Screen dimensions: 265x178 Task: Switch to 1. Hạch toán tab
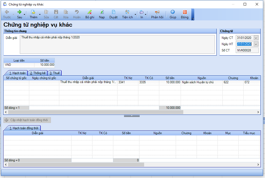17,73
